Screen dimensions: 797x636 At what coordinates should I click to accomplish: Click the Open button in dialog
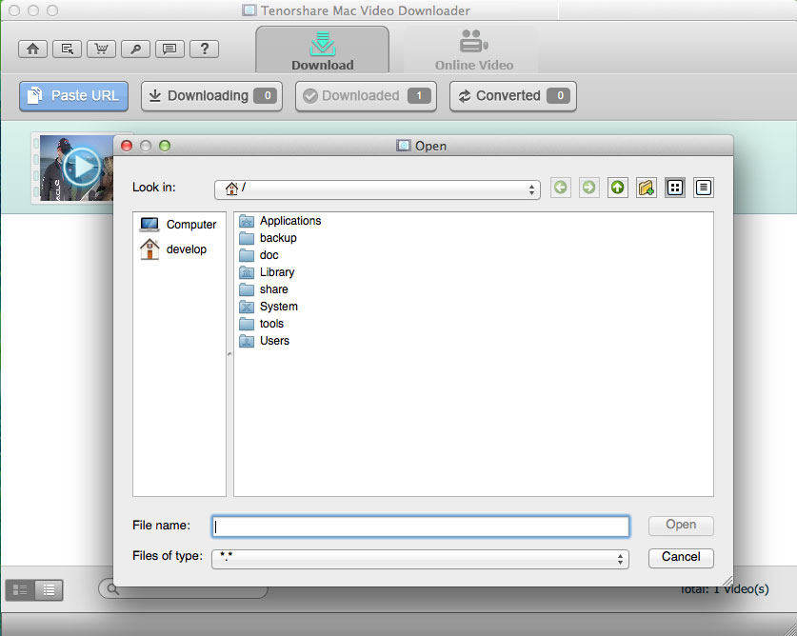pyautogui.click(x=681, y=526)
